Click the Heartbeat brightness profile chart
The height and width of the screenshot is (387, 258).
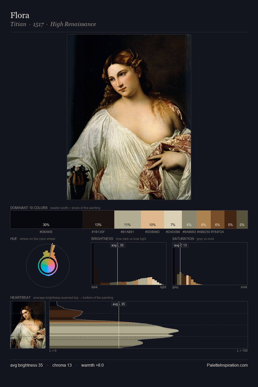[x=149, y=325]
